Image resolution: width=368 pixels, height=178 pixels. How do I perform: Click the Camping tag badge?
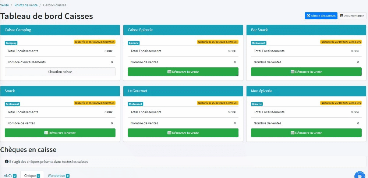point(11,43)
